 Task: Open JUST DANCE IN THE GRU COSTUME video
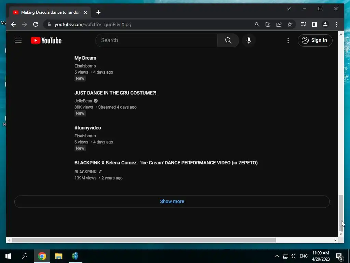point(115,93)
